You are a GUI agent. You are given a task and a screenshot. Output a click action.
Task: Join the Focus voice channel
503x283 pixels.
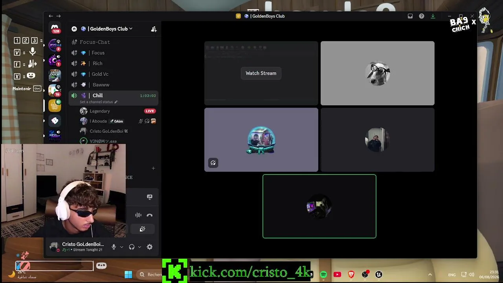point(113,53)
